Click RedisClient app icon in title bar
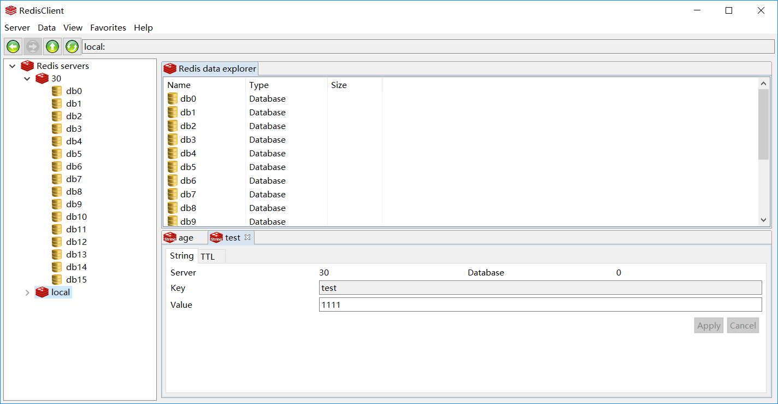778x404 pixels. (x=10, y=10)
